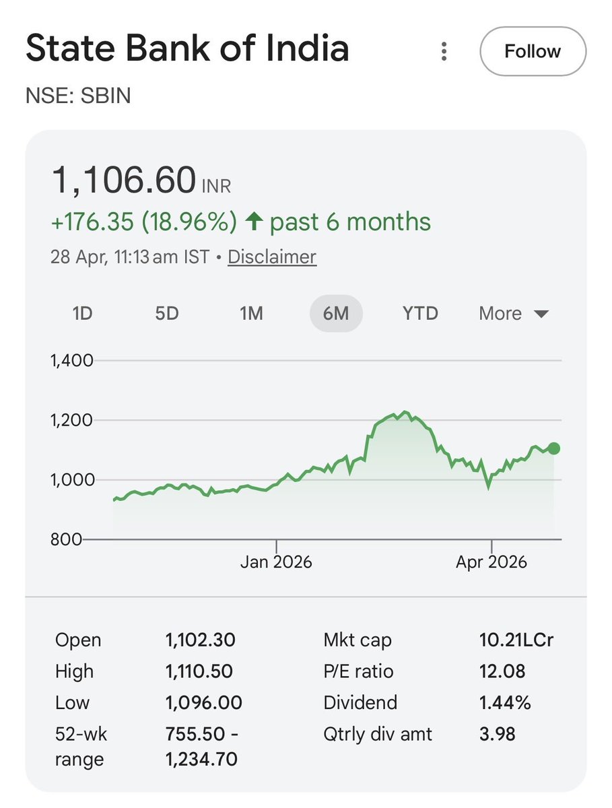
Task: Click the green up arrow icon
Action: pyautogui.click(x=253, y=222)
